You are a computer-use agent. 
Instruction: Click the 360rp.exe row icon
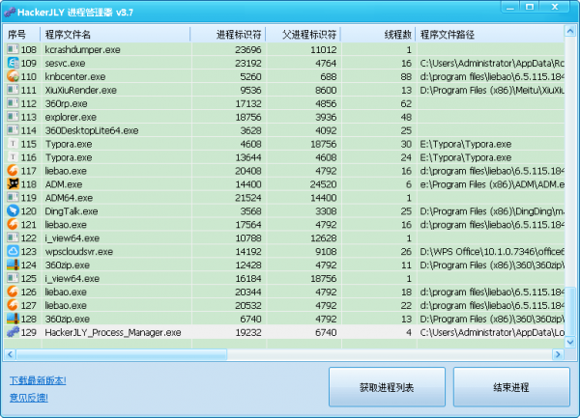point(13,103)
